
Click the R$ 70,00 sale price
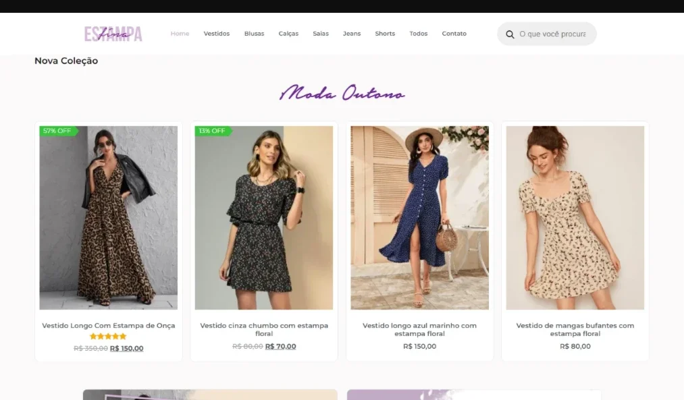coord(280,347)
